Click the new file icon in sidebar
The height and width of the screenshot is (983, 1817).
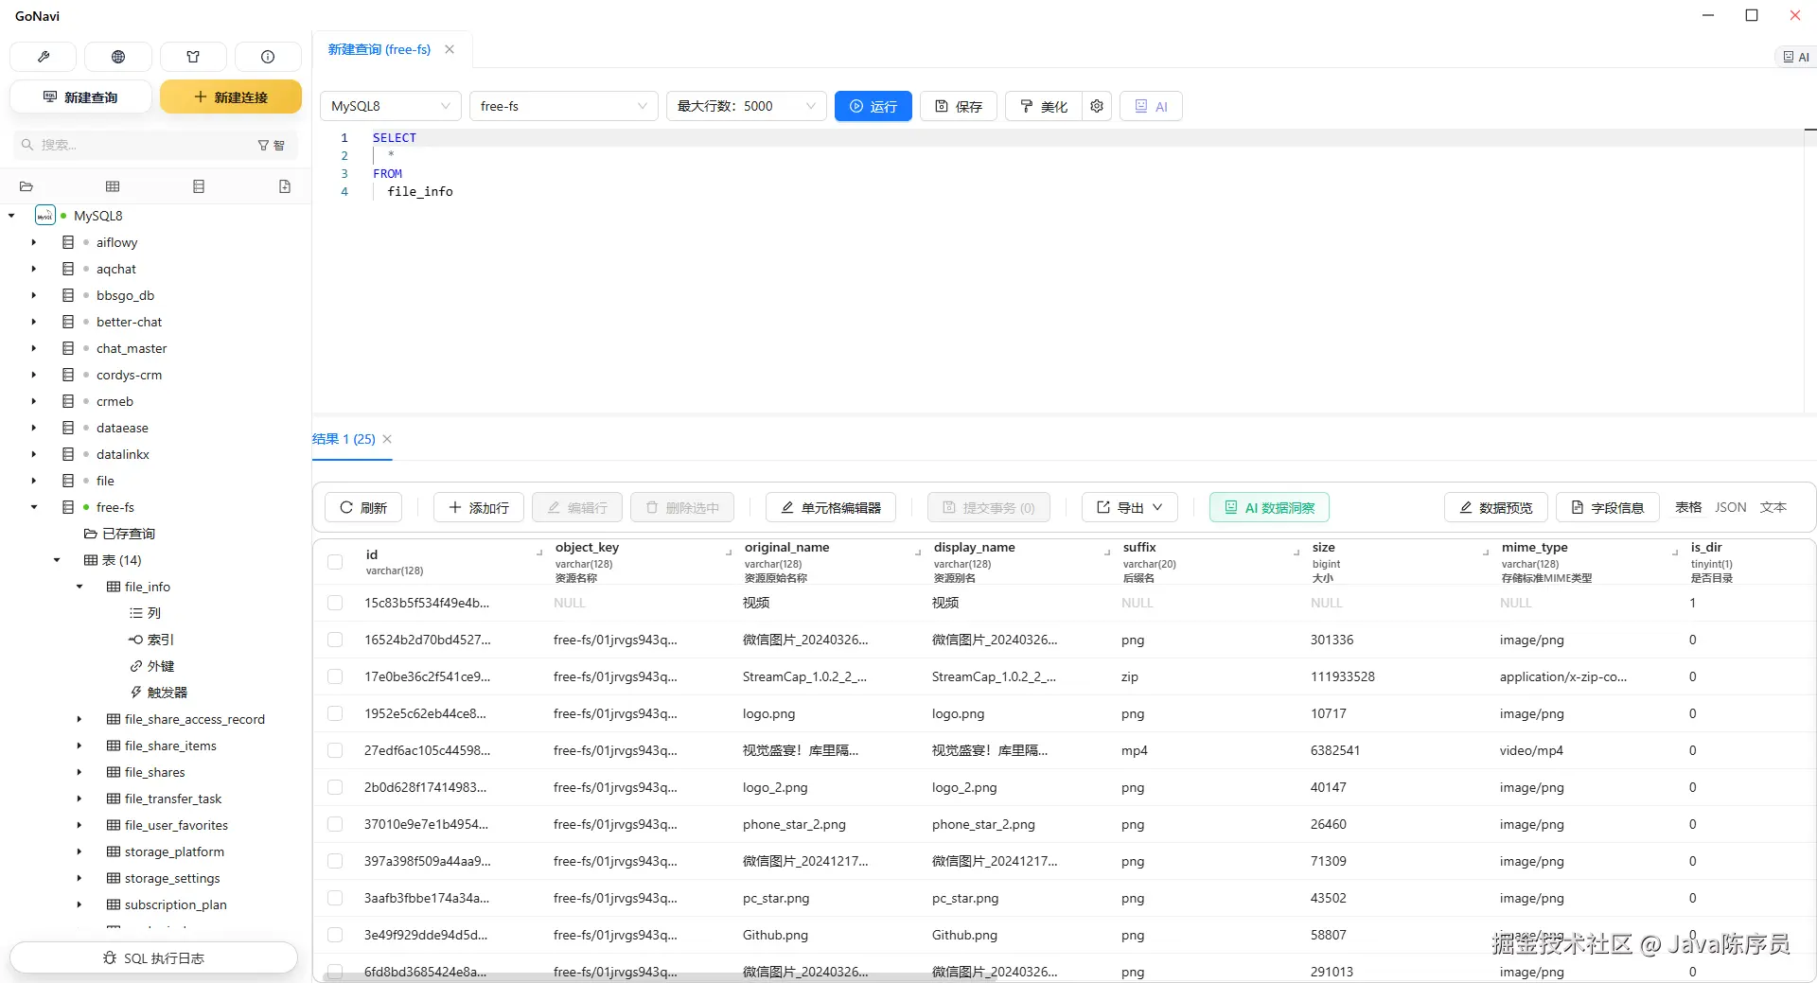tap(285, 186)
